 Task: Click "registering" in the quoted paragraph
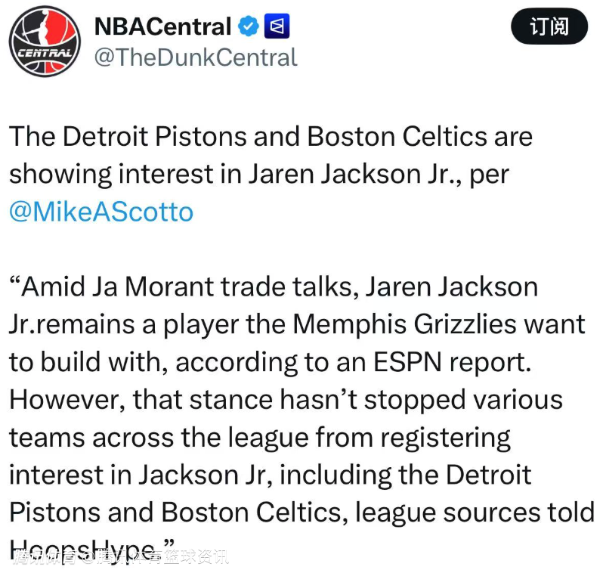point(445,437)
